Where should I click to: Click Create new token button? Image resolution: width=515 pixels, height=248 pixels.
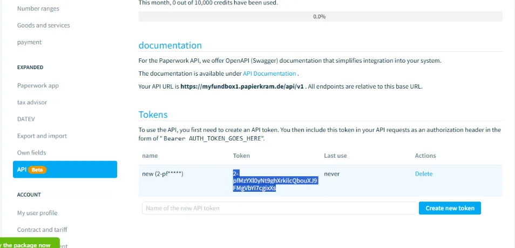pyautogui.click(x=450, y=208)
